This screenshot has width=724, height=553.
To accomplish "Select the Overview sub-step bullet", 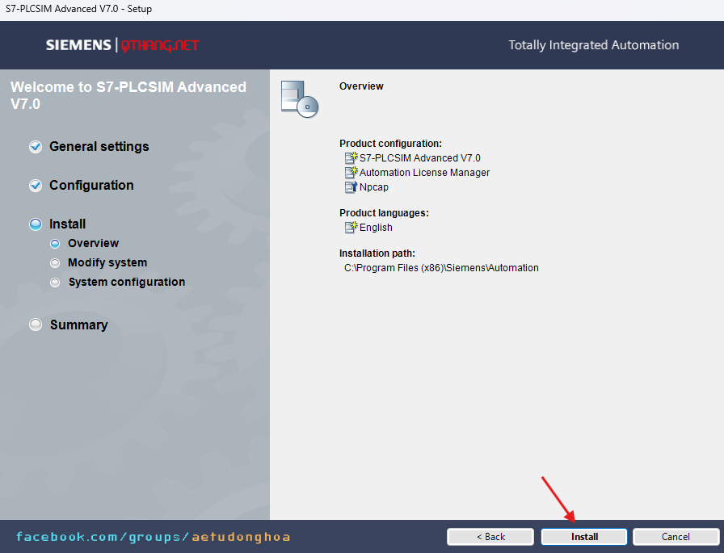I will pyautogui.click(x=55, y=244).
